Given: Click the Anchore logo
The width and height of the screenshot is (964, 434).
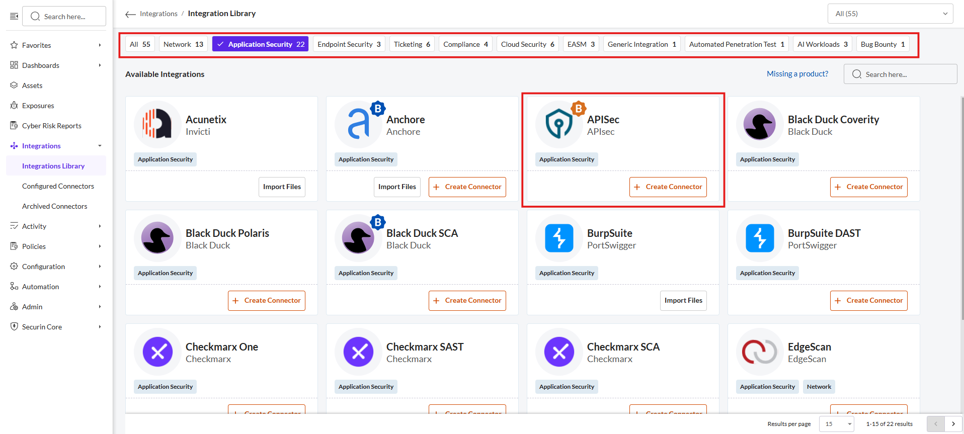Looking at the screenshot, I should pyautogui.click(x=358, y=124).
